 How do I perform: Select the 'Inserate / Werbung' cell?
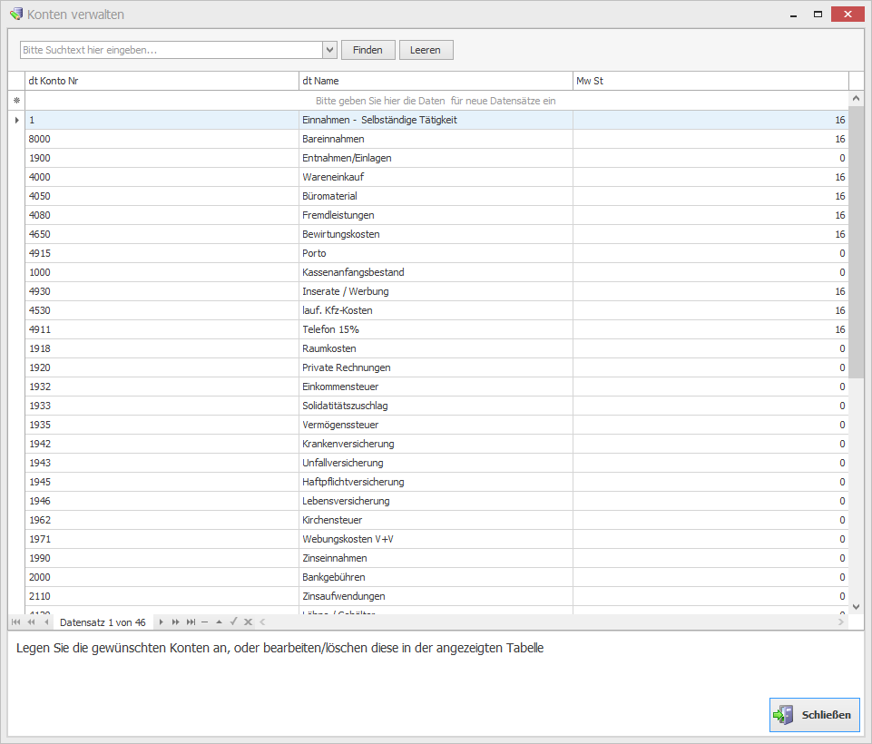[x=436, y=291]
